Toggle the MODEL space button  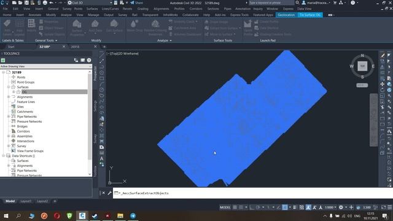(x=225, y=207)
